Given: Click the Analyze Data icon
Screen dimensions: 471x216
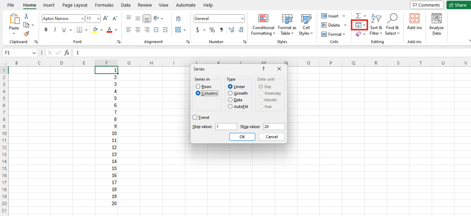Looking at the screenshot, I should tap(436, 24).
